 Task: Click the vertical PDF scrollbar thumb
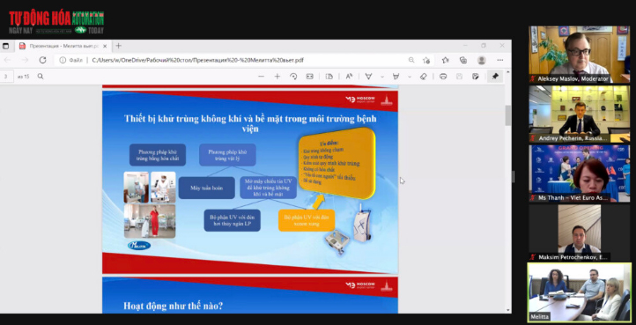[x=507, y=115]
